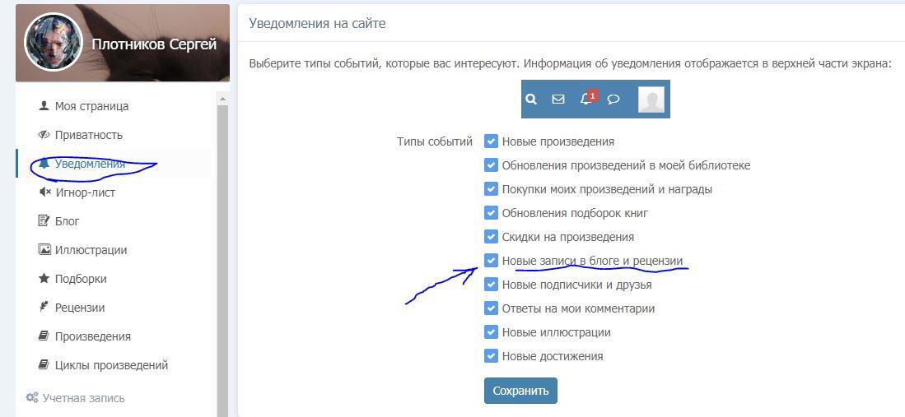Viewport: 905px width, 417px height.
Task: Click the picture icon beside Иллюстрации
Action: pyautogui.click(x=44, y=250)
